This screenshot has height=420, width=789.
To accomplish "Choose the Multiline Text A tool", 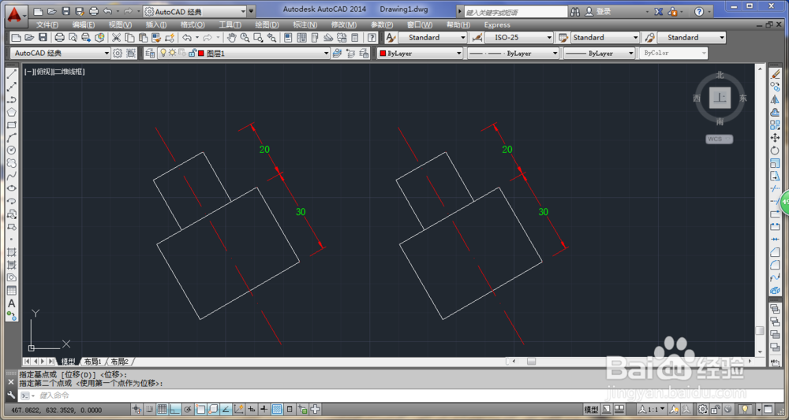I will 12,303.
